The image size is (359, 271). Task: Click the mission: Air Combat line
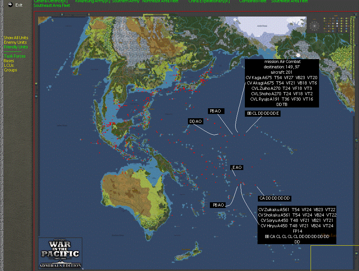tap(282, 61)
